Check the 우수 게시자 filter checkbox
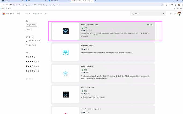The height and width of the screenshot is (114, 183). (x=27, y=45)
